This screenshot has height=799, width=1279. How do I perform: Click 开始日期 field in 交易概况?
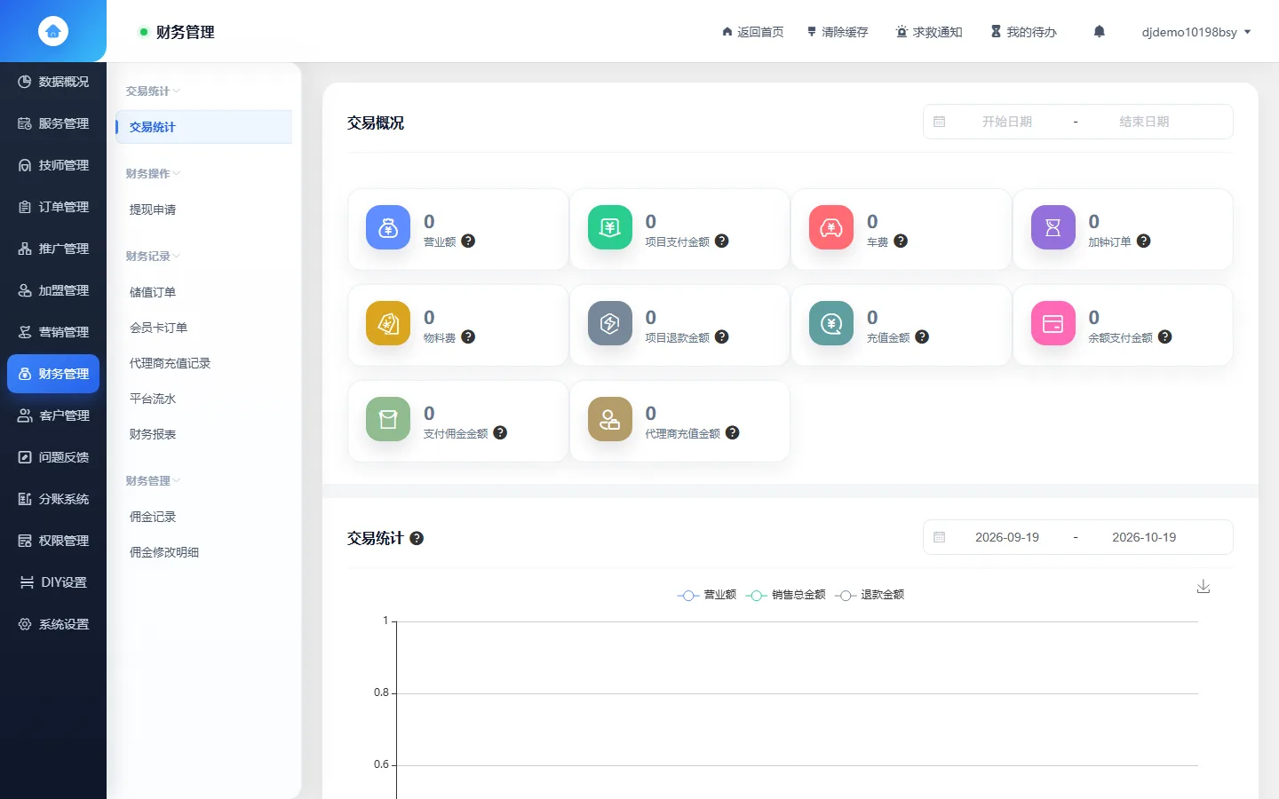[1007, 122]
